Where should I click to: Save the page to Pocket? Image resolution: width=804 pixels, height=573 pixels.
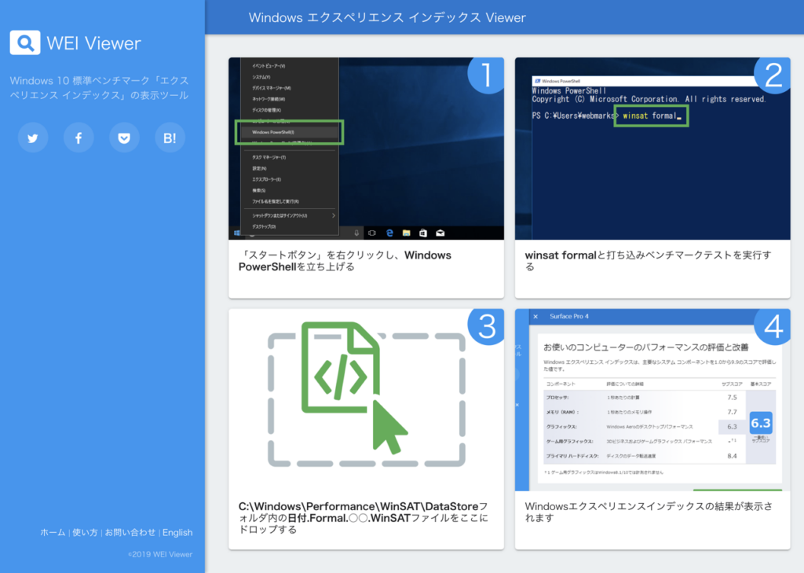click(124, 138)
